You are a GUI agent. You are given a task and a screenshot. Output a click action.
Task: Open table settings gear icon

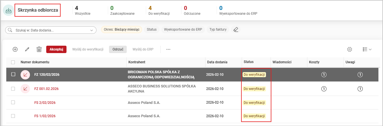[x=350, y=49]
